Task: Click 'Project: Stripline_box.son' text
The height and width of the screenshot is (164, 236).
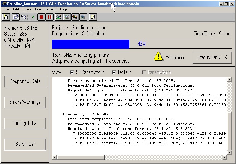Action: [79, 28]
